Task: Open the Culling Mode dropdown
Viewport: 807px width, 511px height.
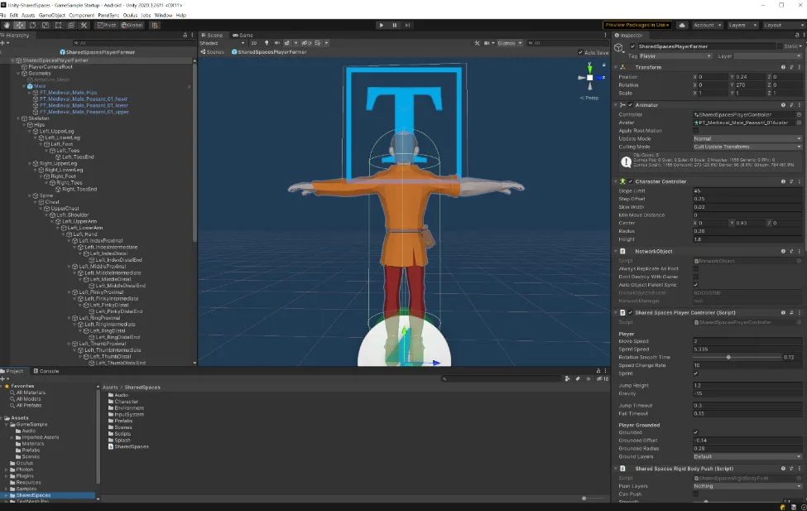Action: pos(747,147)
